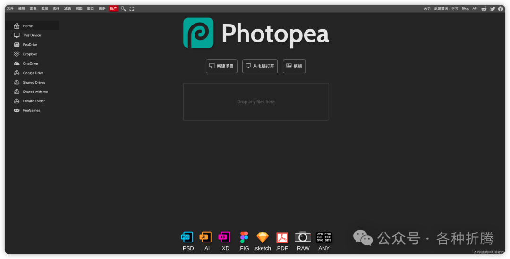Open the Reddit icon link
This screenshot has width=510, height=259.
point(484,9)
